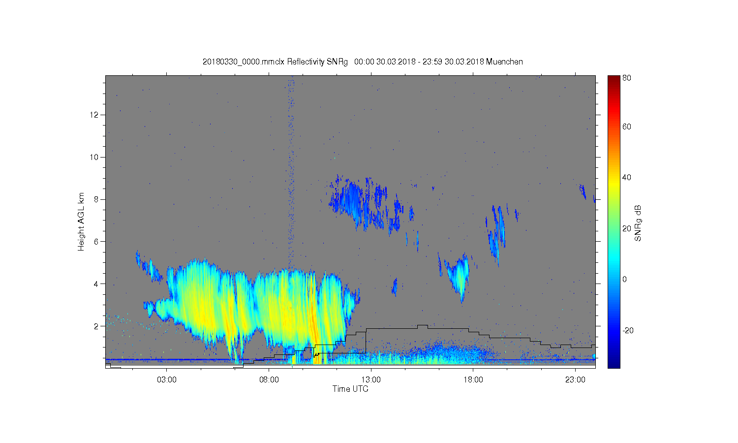Screen dimensions: 738x443
Task: Click the 23:00 time tick label
Action: pos(575,380)
